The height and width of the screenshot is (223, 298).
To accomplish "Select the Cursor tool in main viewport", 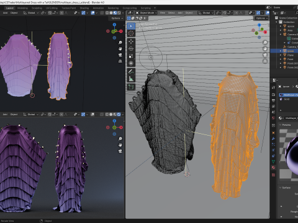I will (x=131, y=33).
